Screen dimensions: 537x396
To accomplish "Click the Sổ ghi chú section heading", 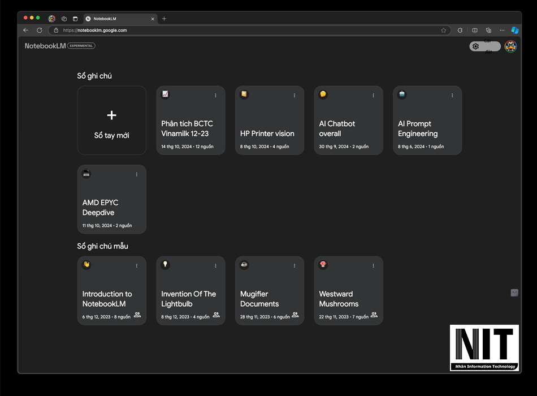I will point(94,76).
